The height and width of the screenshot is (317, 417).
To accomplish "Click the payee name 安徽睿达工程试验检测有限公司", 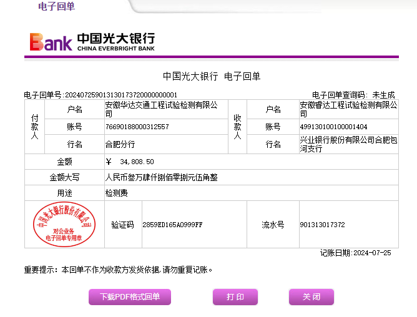I will 348,105.
